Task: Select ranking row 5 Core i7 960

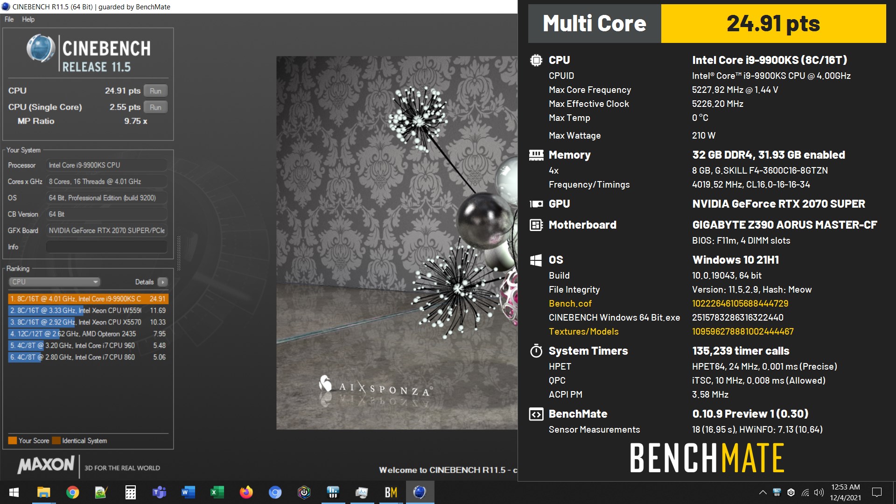Action: (x=88, y=345)
